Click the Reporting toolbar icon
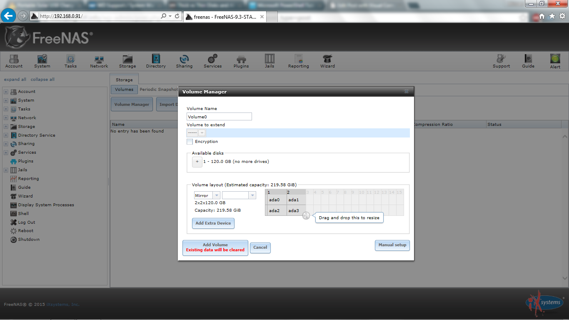Viewport: 569px width, 320px height. (x=298, y=61)
